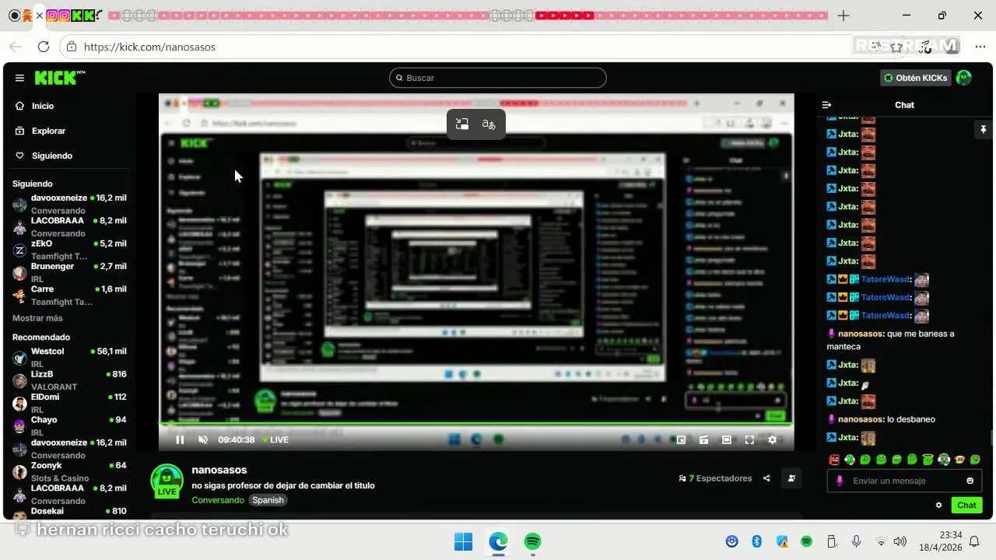Click the picture-in-picture overlay icon above video
This screenshot has width=996, height=560.
[x=462, y=124]
